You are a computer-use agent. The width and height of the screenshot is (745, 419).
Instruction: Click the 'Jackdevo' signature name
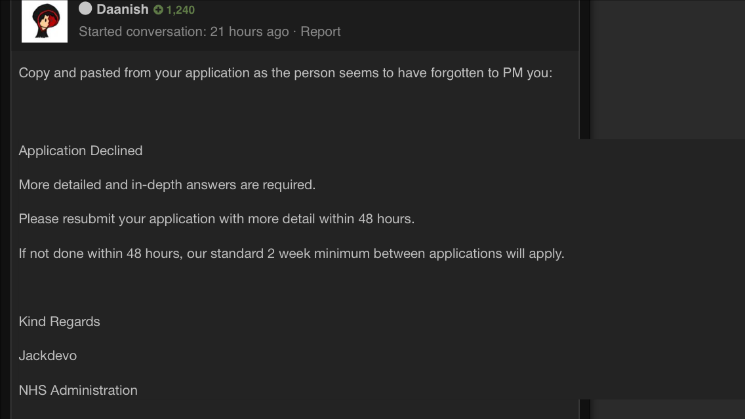point(48,356)
